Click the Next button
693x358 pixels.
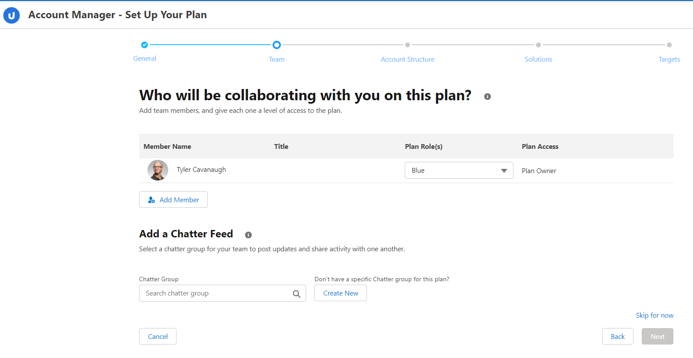[x=657, y=337]
